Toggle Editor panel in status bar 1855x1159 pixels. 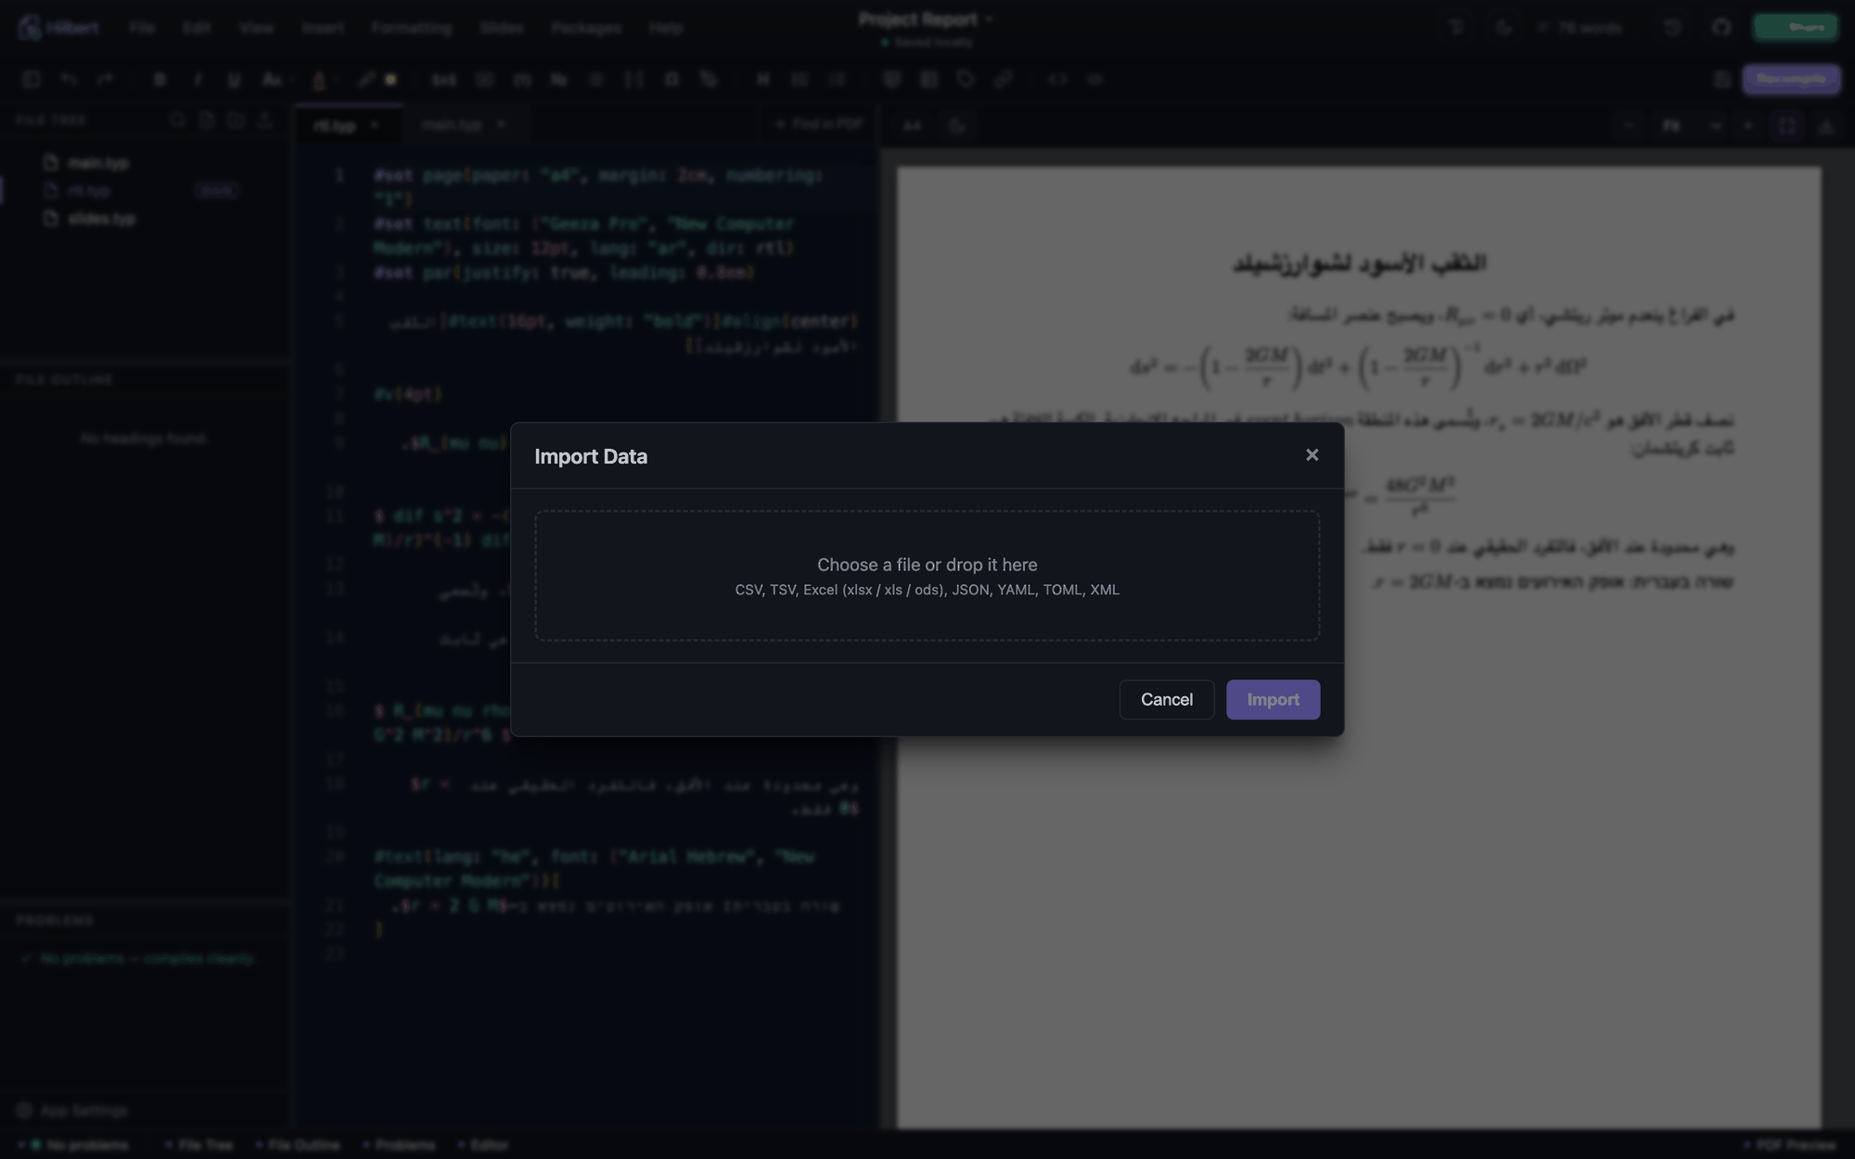point(484,1145)
